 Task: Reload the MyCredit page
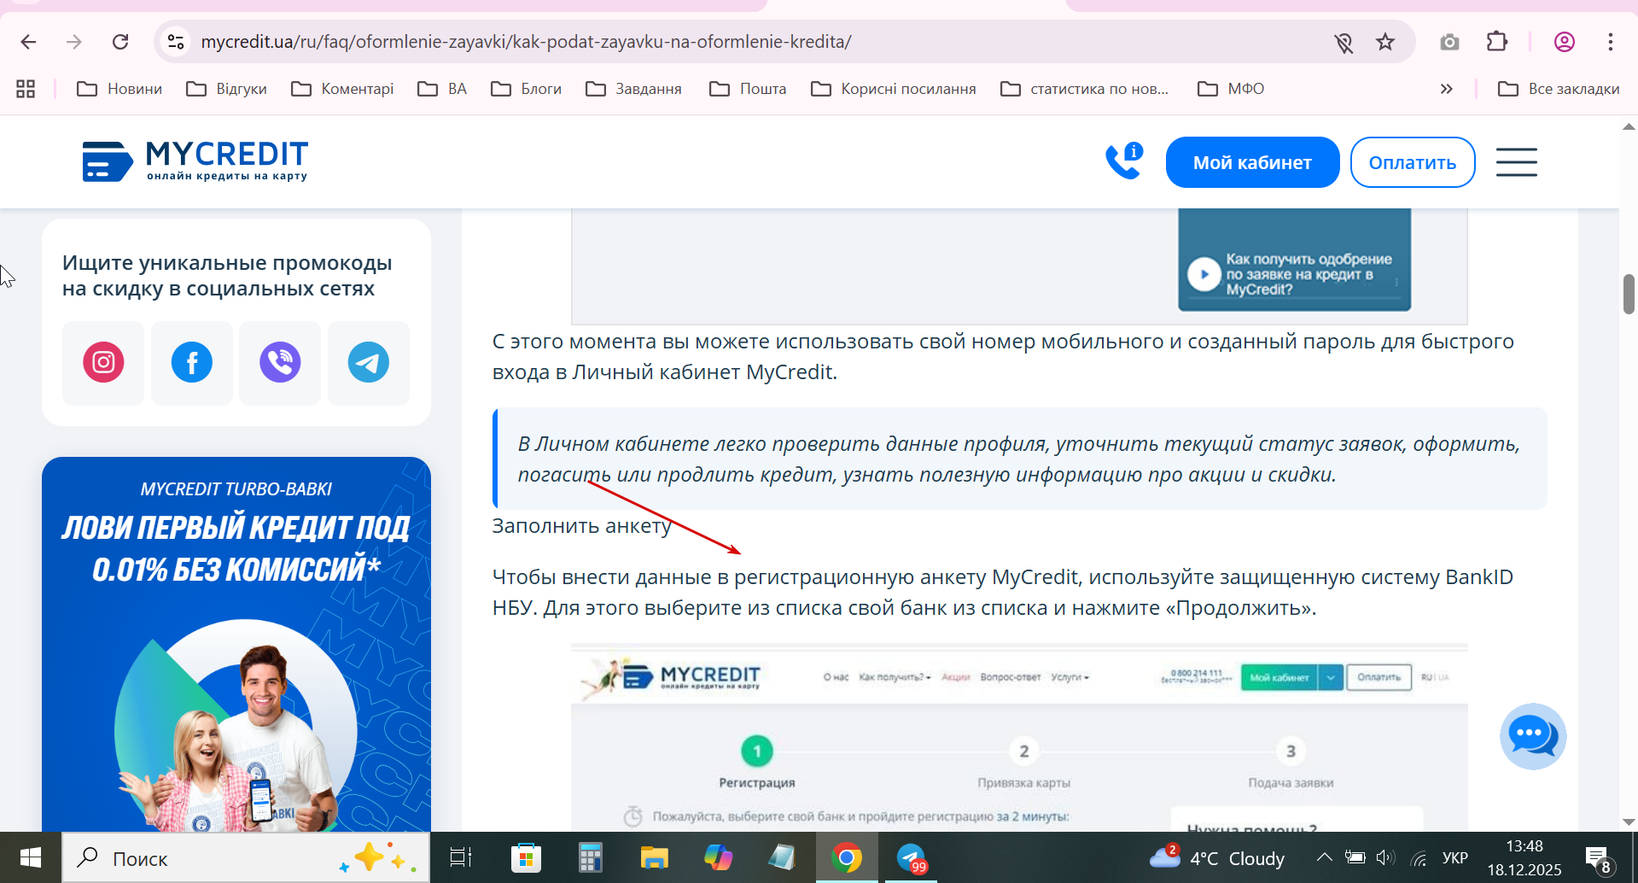coord(120,42)
